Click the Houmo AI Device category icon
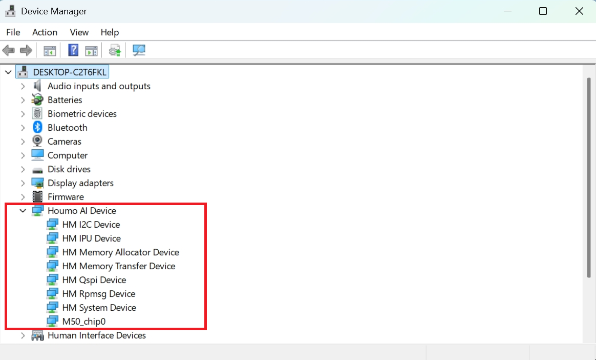596x360 pixels. tap(37, 211)
